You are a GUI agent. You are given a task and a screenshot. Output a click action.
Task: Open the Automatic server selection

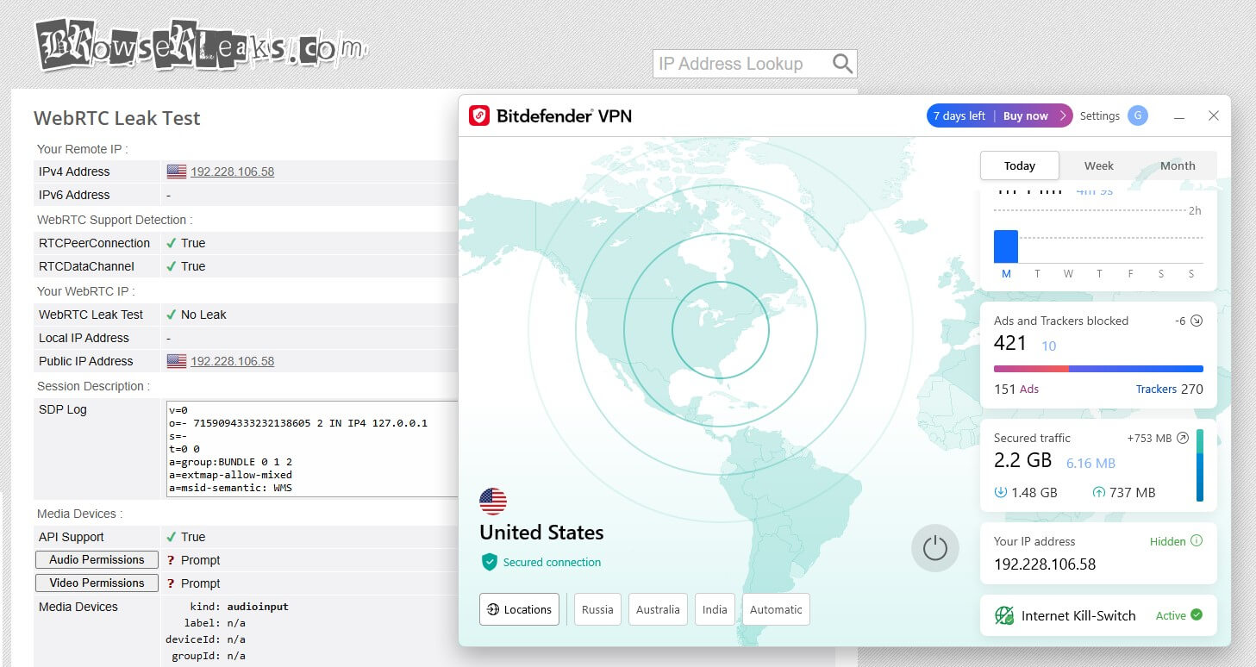point(775,609)
